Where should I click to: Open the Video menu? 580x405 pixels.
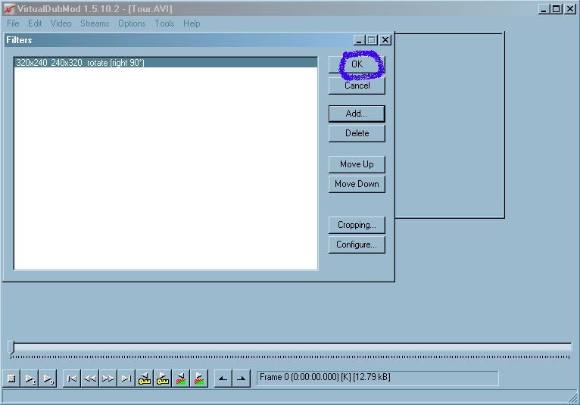61,23
